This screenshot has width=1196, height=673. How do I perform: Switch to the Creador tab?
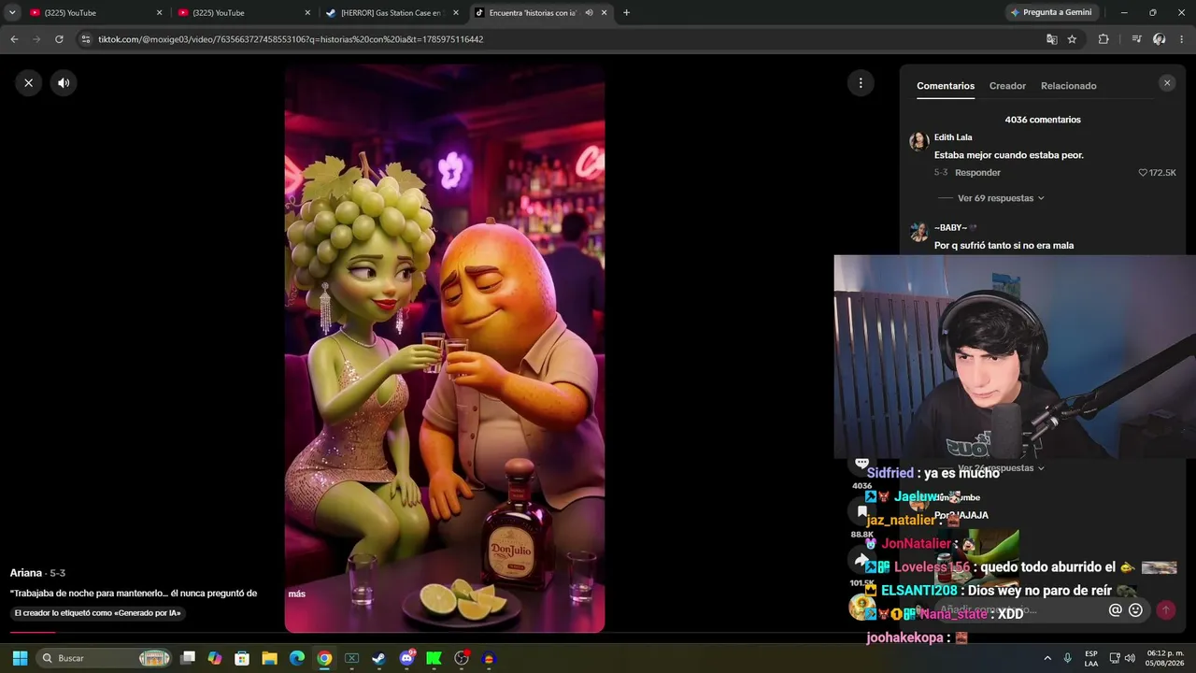(1007, 86)
